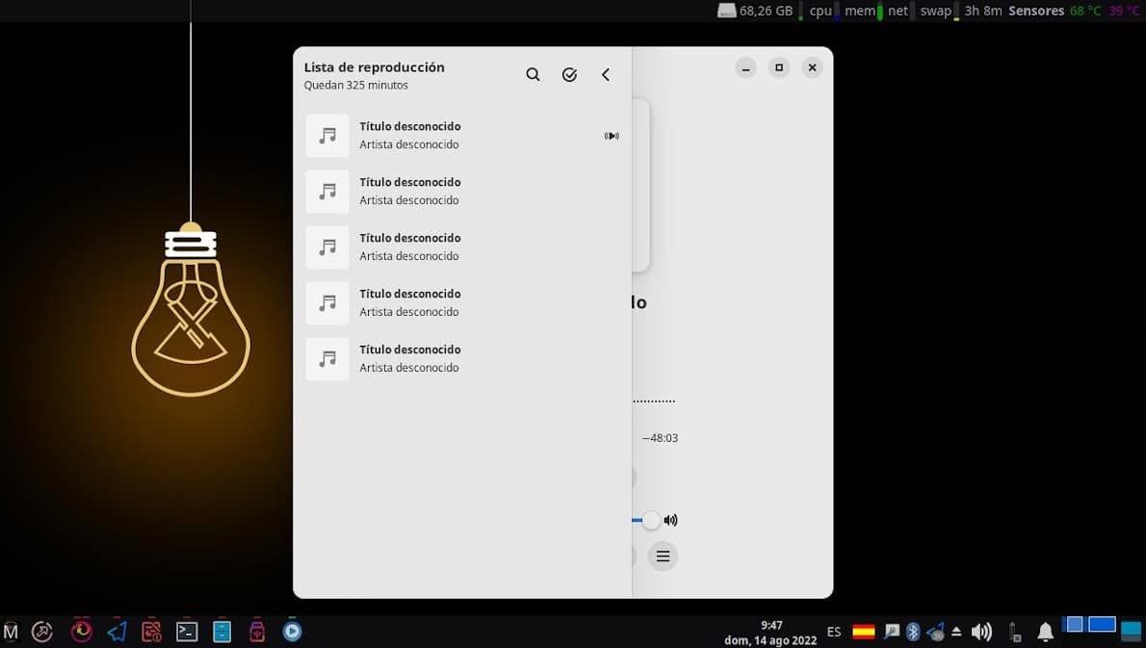1146x648 pixels.
Task: Enable selection mode with the checkmark icon
Action: (569, 75)
